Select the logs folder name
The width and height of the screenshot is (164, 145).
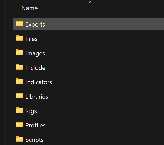click(31, 111)
